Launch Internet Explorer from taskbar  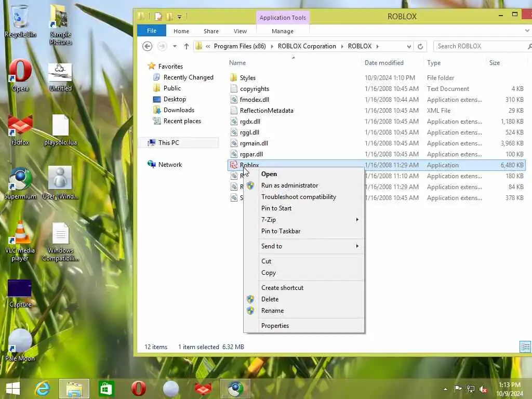coord(43,389)
